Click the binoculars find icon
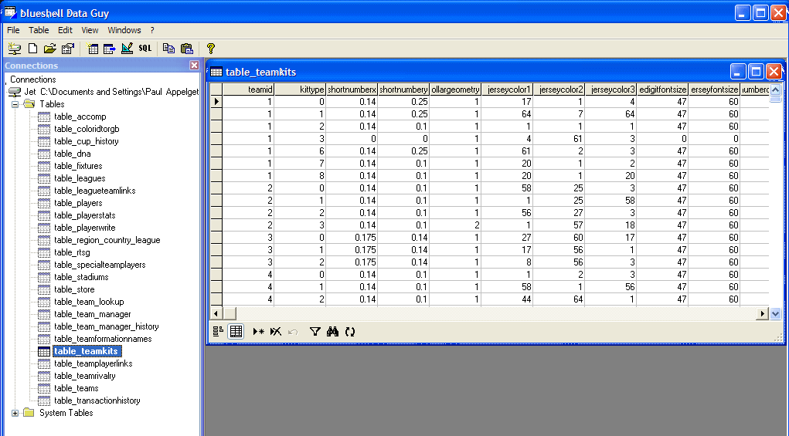 pos(333,331)
